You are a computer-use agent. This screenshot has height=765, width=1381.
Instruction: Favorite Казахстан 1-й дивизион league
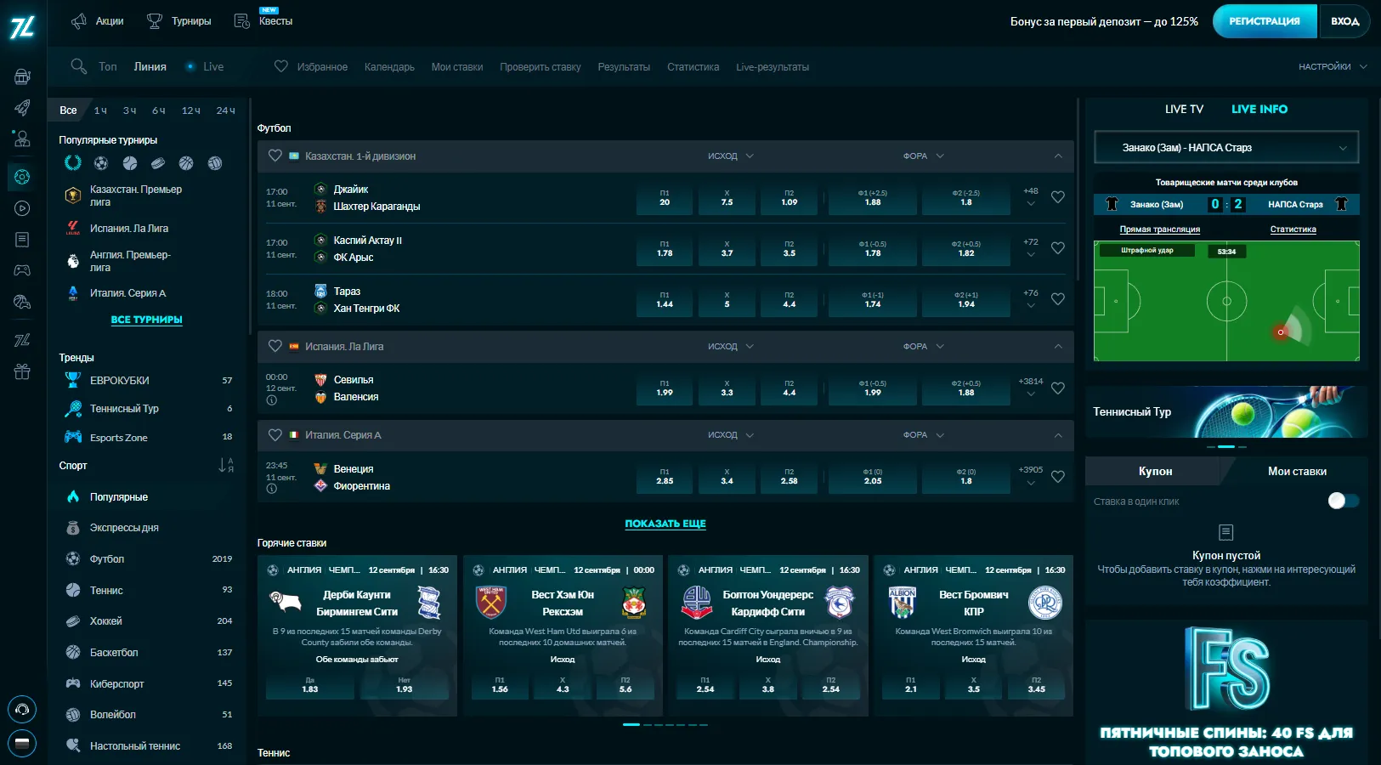pyautogui.click(x=275, y=156)
